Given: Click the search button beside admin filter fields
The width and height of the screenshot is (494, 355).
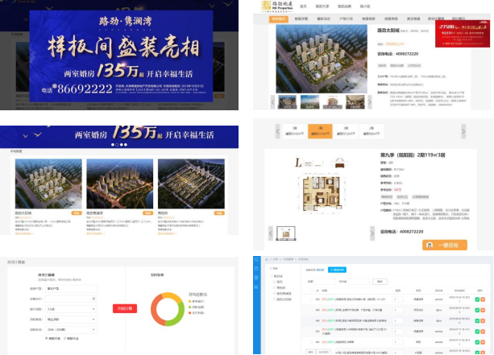Looking at the screenshot, I should 380,282.
